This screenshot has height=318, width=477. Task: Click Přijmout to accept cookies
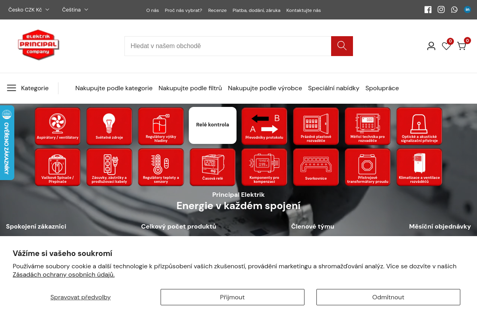click(233, 297)
